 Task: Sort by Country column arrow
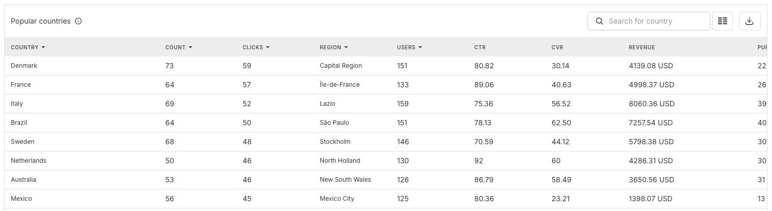pyautogui.click(x=43, y=47)
